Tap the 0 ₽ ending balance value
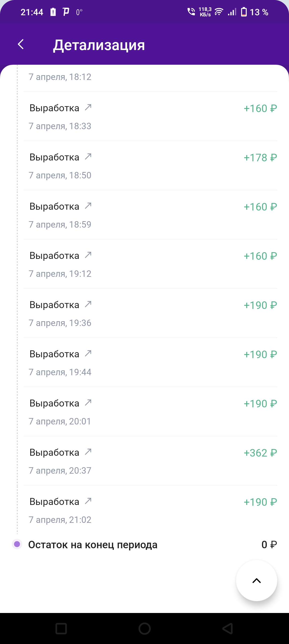Viewport: 289px width, 644px height. 269,545
